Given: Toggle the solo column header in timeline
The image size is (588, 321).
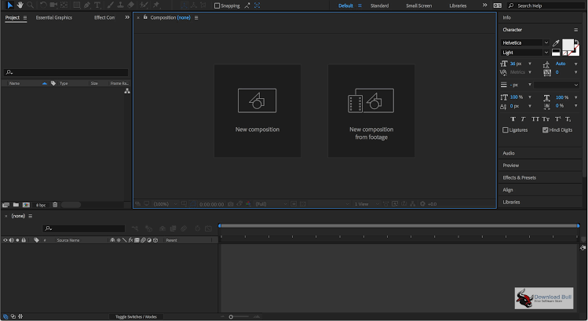Looking at the screenshot, I should click(x=17, y=240).
